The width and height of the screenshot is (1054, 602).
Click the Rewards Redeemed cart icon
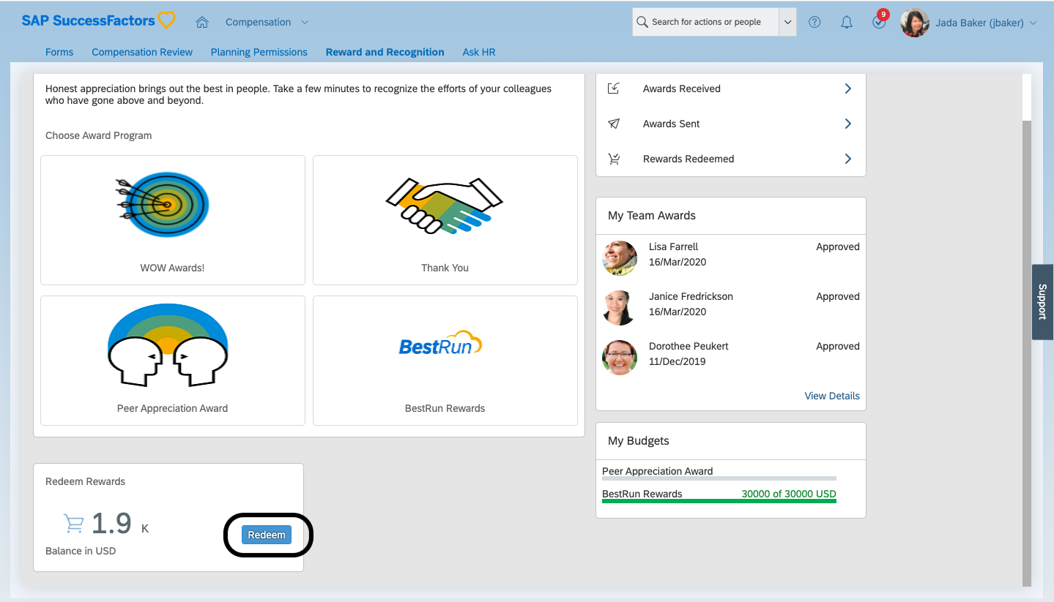pos(614,159)
